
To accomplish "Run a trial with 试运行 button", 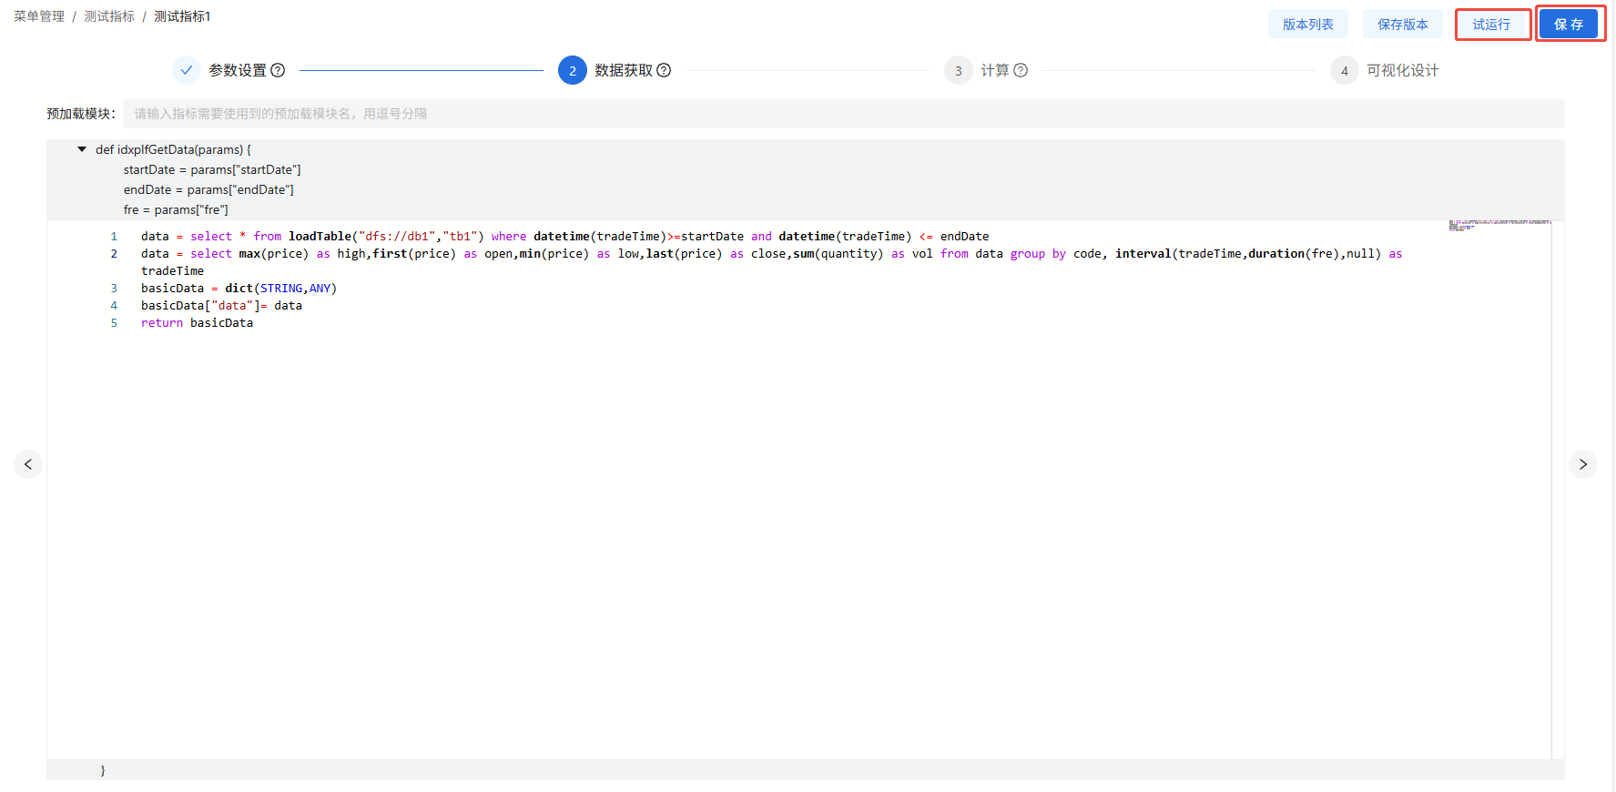I will point(1491,25).
